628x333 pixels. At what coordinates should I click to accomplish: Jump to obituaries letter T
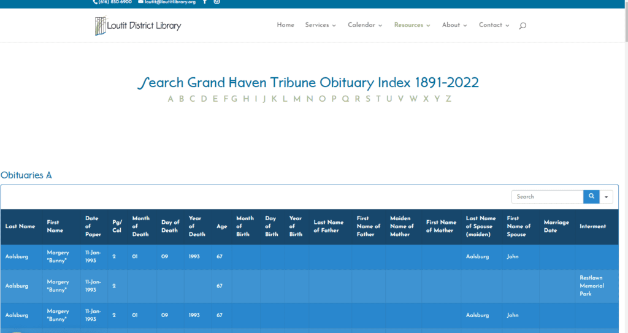point(378,99)
